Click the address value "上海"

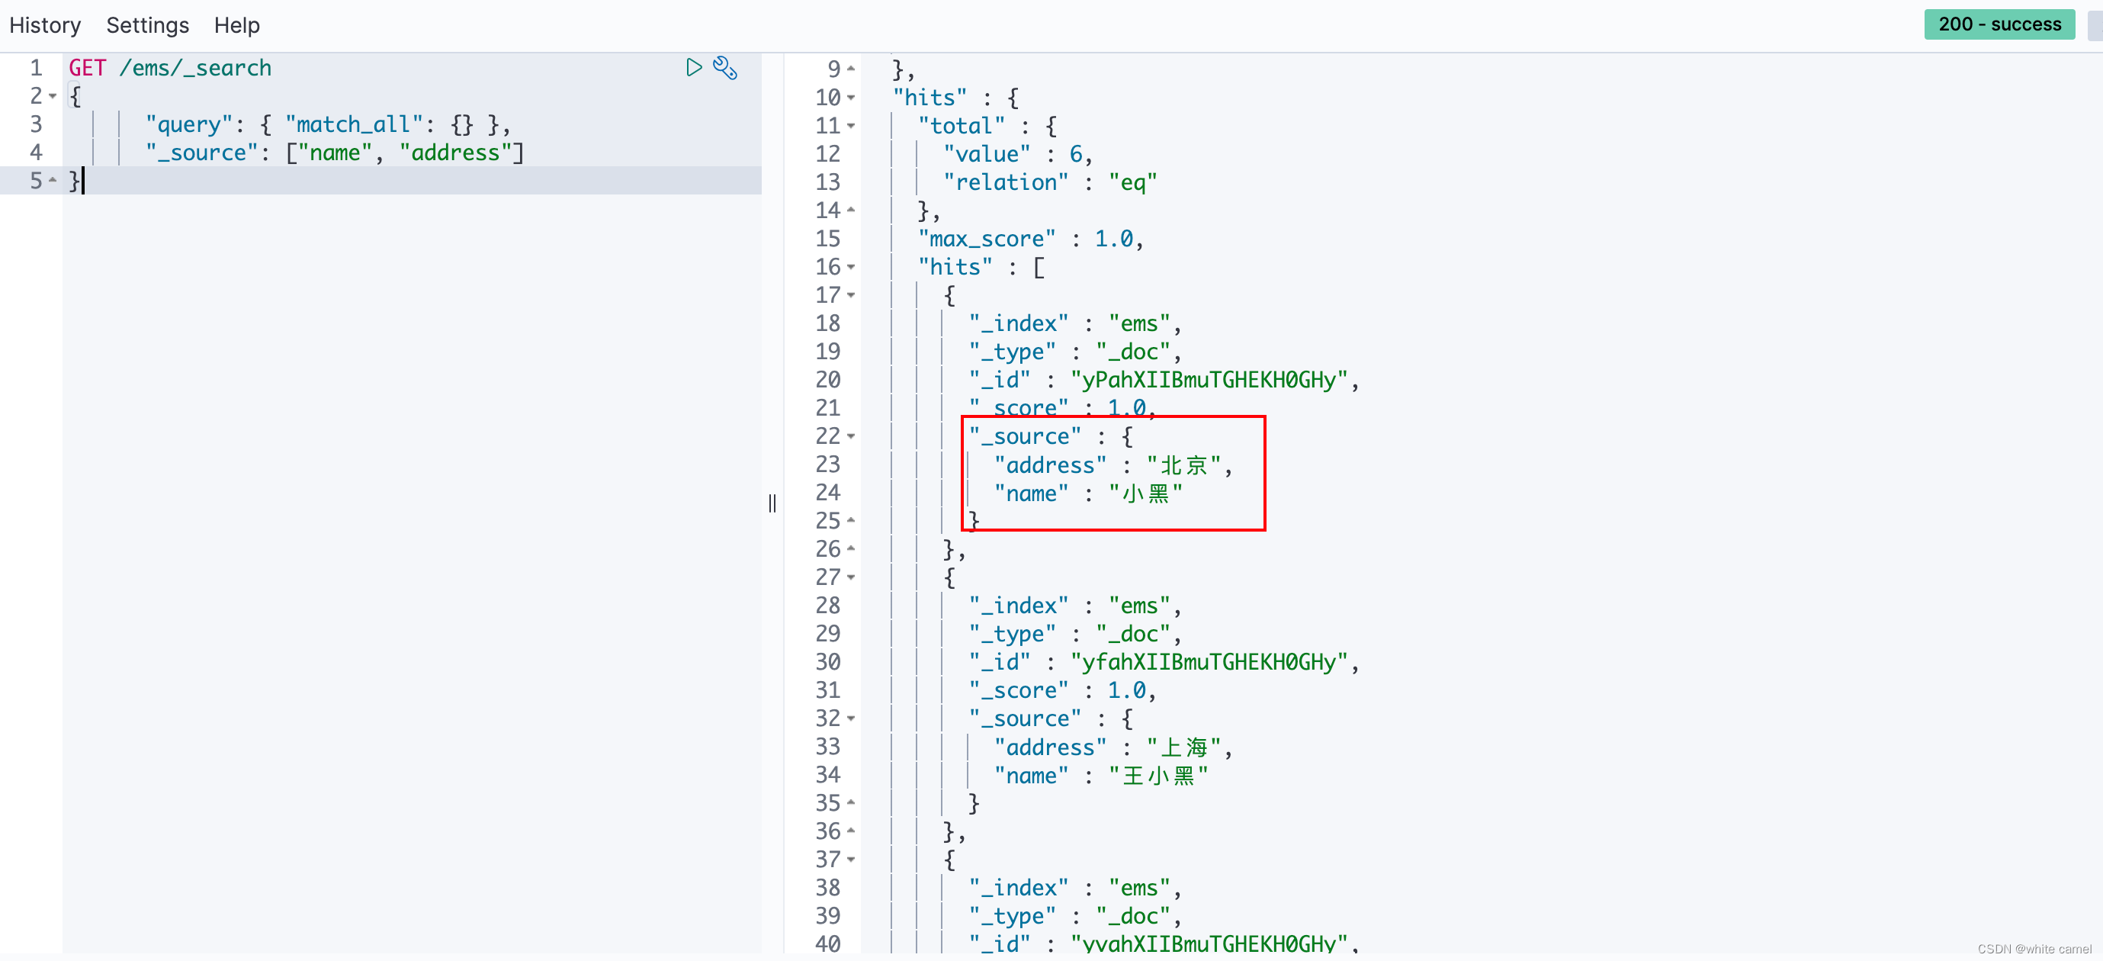(1183, 747)
